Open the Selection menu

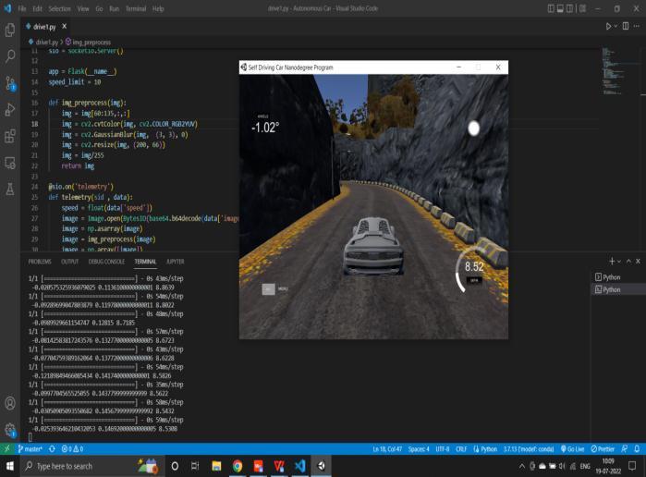(59, 8)
